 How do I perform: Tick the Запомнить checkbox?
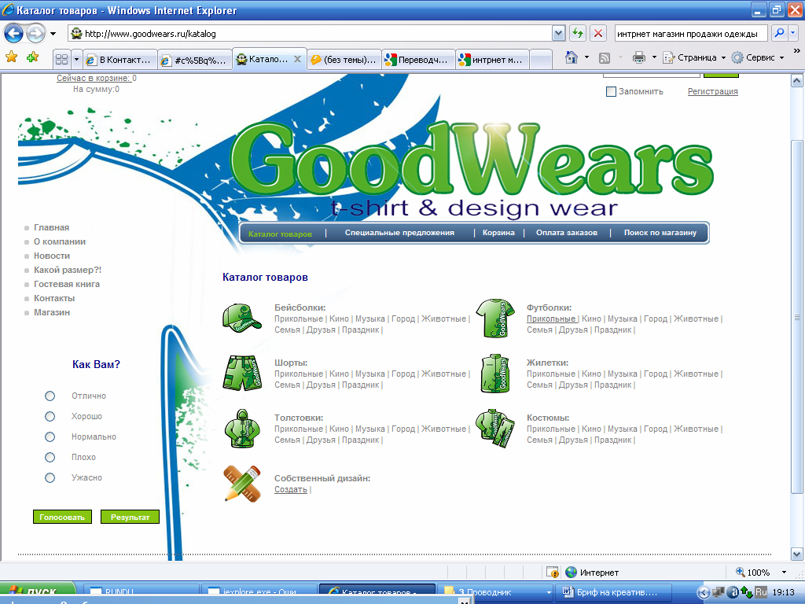click(x=611, y=91)
